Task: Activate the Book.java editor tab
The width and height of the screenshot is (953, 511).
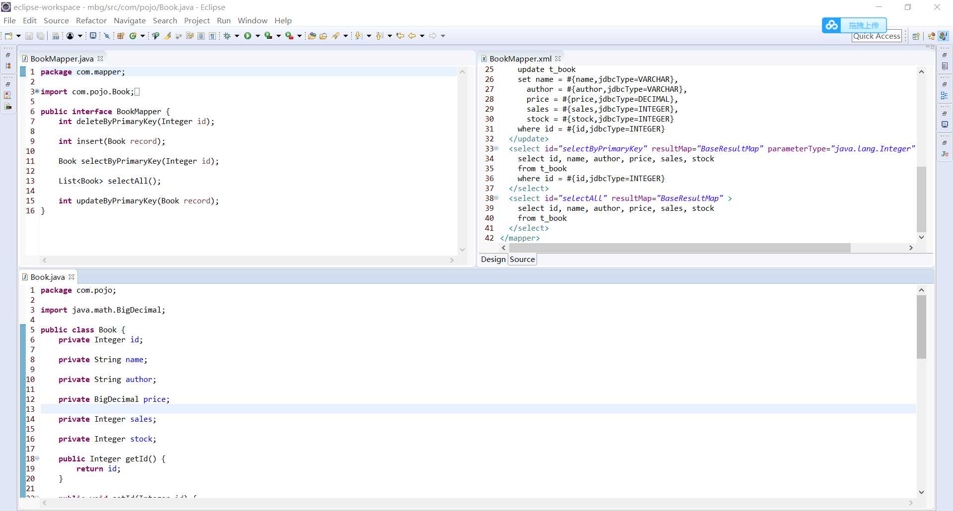Action: coord(47,277)
